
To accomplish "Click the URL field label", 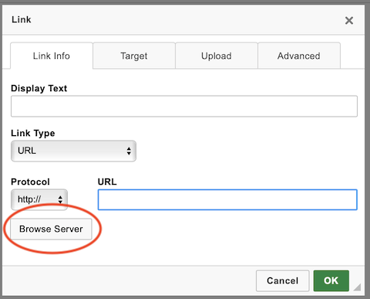I will pos(107,182).
